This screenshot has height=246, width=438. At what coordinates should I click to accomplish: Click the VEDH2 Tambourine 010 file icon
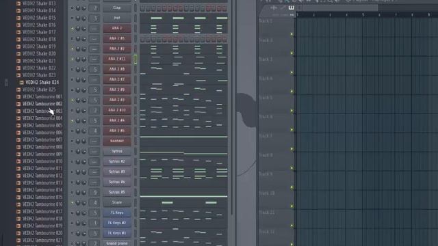click(x=18, y=161)
